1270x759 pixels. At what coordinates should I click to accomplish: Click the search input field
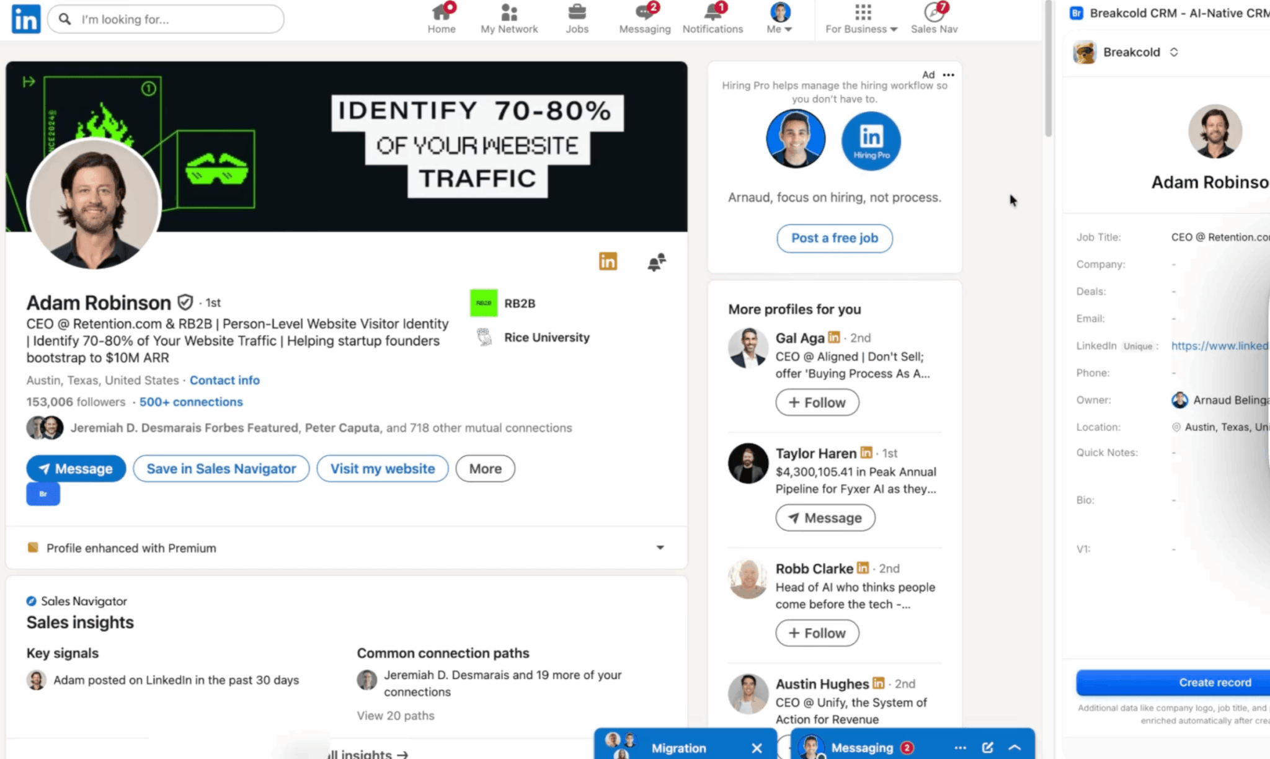point(166,19)
